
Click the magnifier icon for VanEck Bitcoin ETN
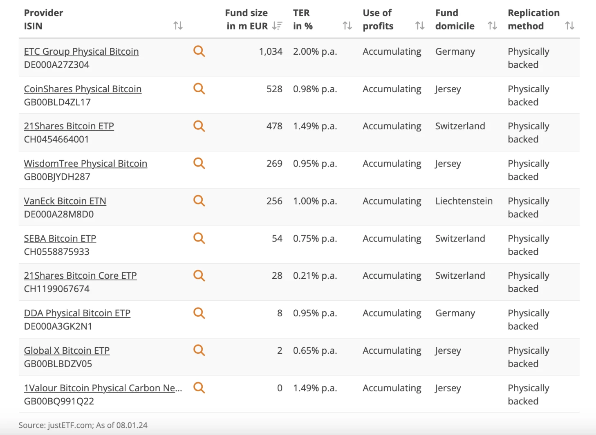click(199, 201)
